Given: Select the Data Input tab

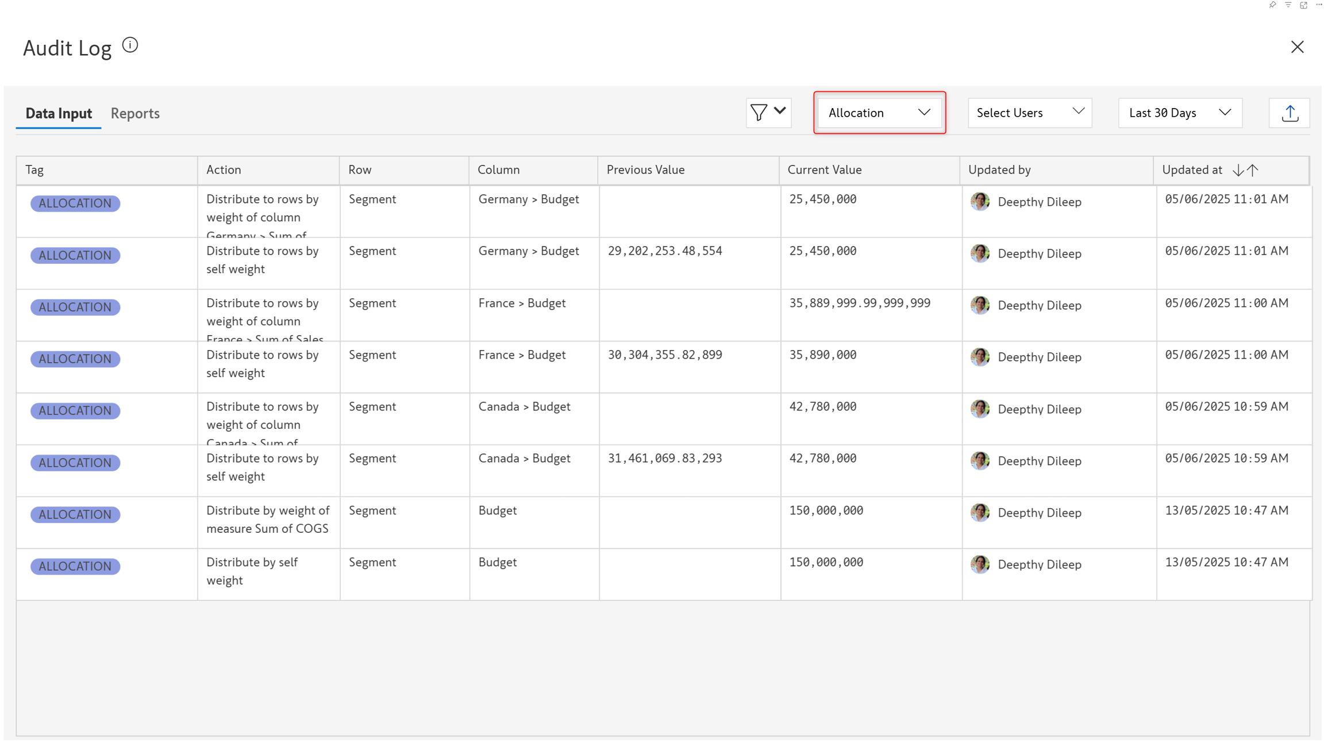Looking at the screenshot, I should coord(59,113).
